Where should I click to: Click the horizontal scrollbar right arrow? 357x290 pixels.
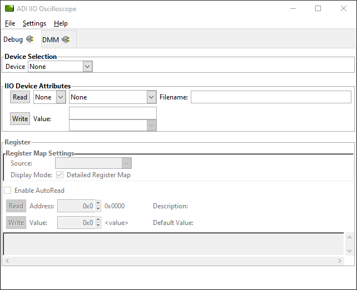pyautogui.click(x=340, y=261)
